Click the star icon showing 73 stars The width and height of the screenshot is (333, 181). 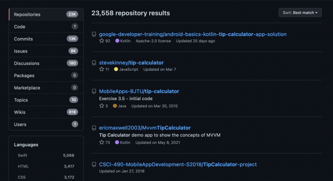102,142
